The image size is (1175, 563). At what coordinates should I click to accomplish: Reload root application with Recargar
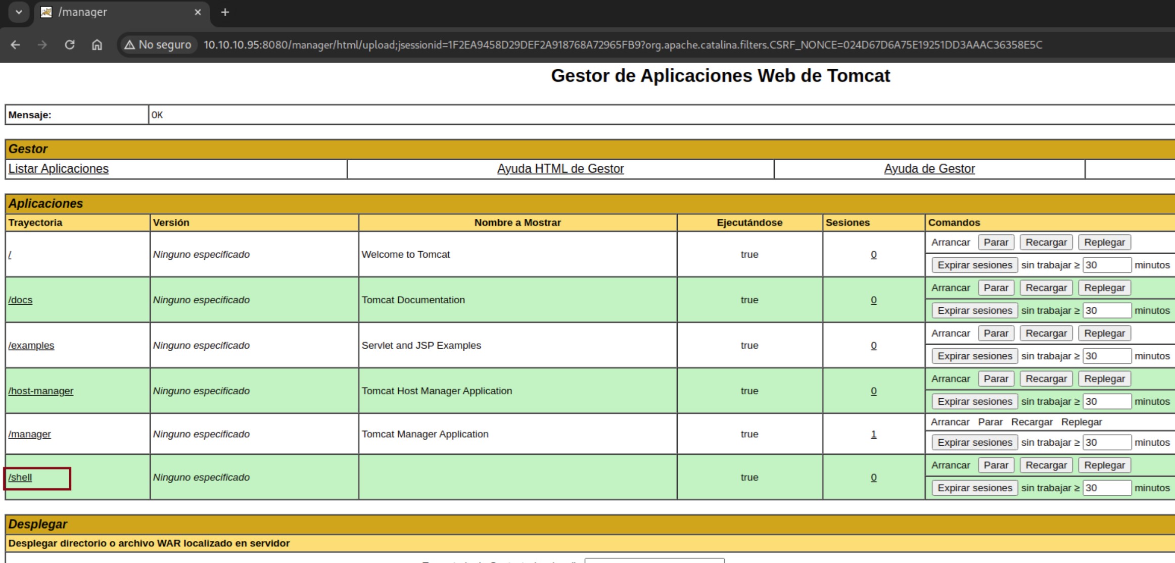click(1046, 243)
